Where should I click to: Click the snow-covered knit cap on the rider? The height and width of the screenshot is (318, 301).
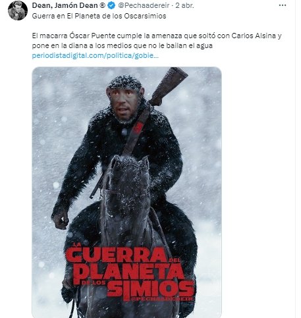(125, 82)
